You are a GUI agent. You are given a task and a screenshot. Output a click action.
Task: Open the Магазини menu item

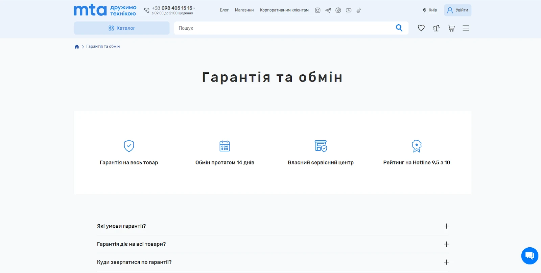click(x=244, y=10)
